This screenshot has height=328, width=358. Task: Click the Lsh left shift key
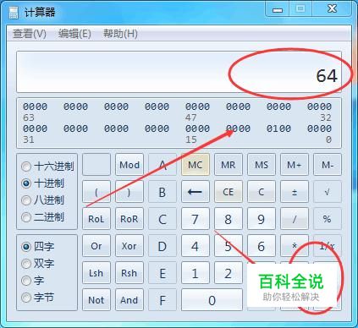click(x=96, y=273)
